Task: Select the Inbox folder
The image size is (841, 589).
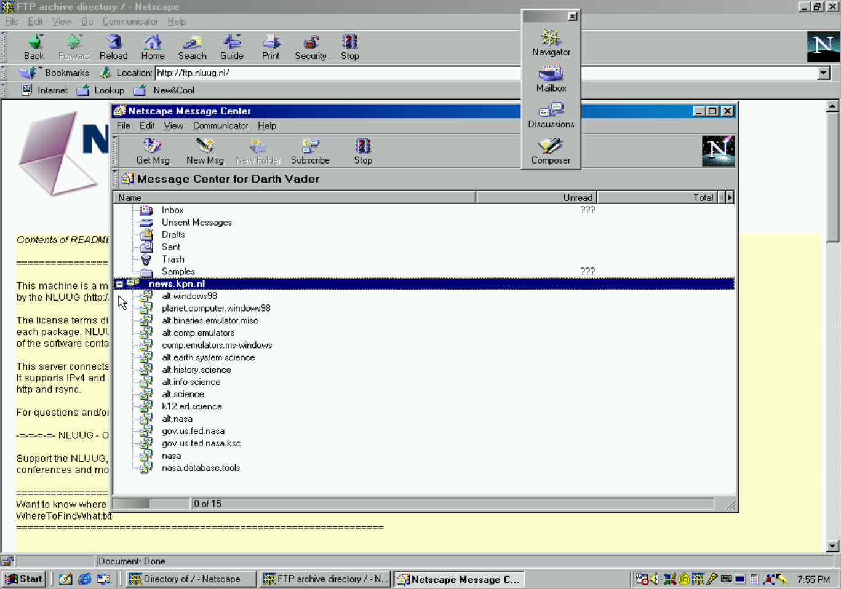Action: [x=172, y=210]
